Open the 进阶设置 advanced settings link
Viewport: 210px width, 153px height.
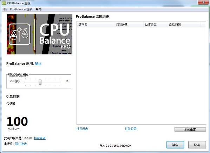click(x=131, y=129)
